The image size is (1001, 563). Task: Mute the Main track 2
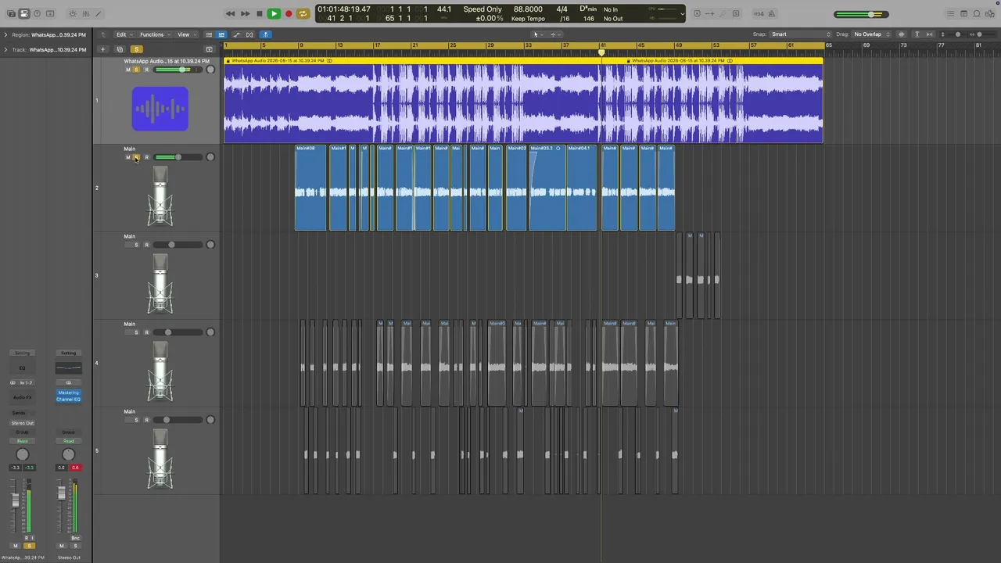click(128, 157)
